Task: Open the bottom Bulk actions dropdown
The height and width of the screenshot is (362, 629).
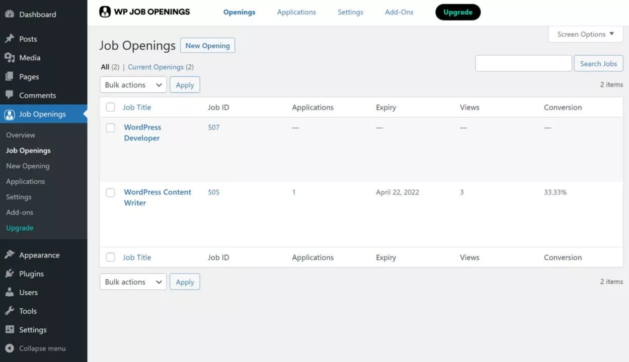Action: tap(133, 282)
